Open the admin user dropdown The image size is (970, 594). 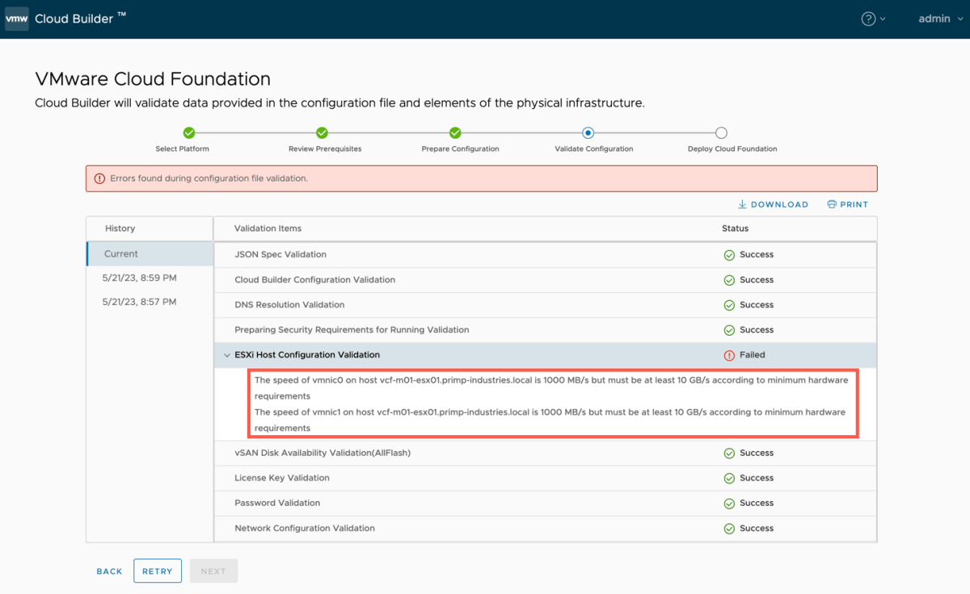tap(940, 19)
